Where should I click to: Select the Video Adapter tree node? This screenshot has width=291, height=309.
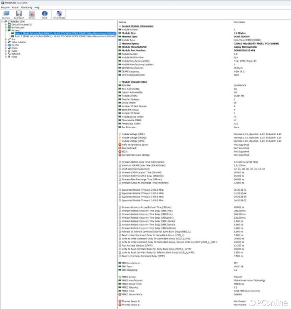(x=19, y=42)
